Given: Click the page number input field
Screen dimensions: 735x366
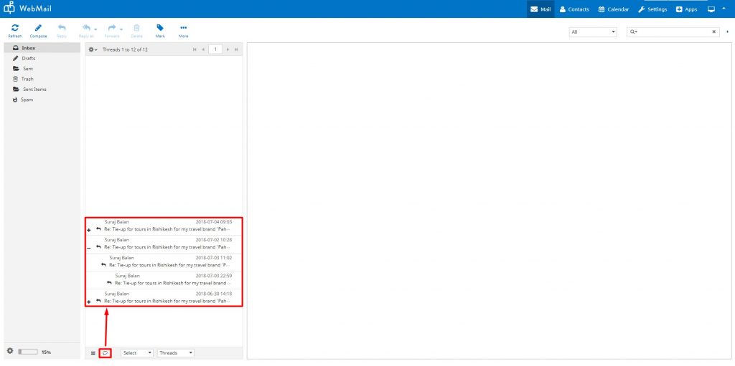Looking at the screenshot, I should 215,49.
